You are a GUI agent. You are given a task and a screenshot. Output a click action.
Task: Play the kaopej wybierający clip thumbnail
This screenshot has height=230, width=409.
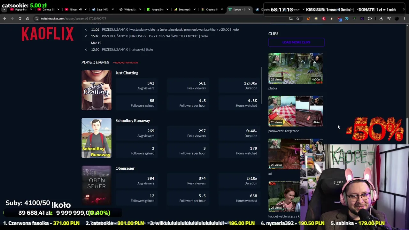tap(284, 197)
